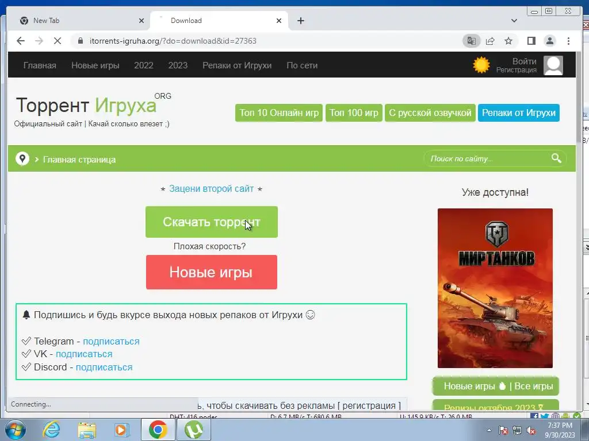
Task: Click the search magnifier icon on site
Action: (556, 158)
